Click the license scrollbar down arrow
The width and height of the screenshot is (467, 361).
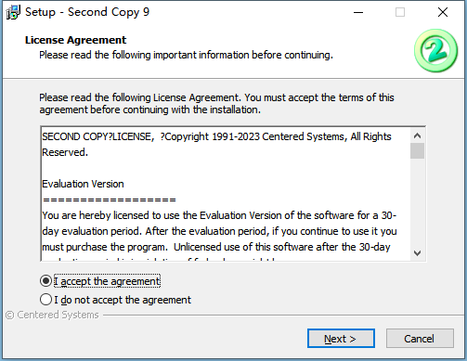tap(417, 253)
